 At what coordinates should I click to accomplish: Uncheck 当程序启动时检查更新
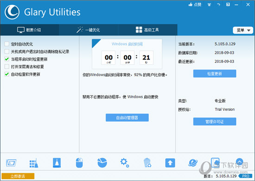point(7,59)
